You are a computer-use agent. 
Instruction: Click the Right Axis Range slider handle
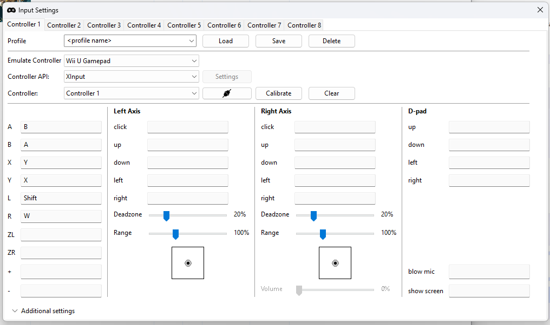tap(323, 234)
